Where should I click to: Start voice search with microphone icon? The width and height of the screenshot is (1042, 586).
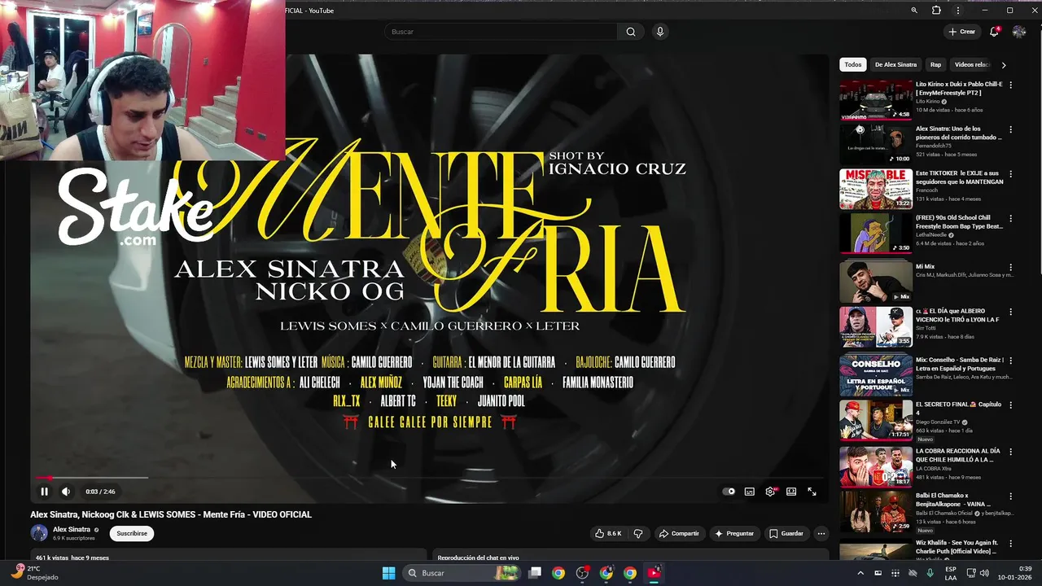[660, 32]
